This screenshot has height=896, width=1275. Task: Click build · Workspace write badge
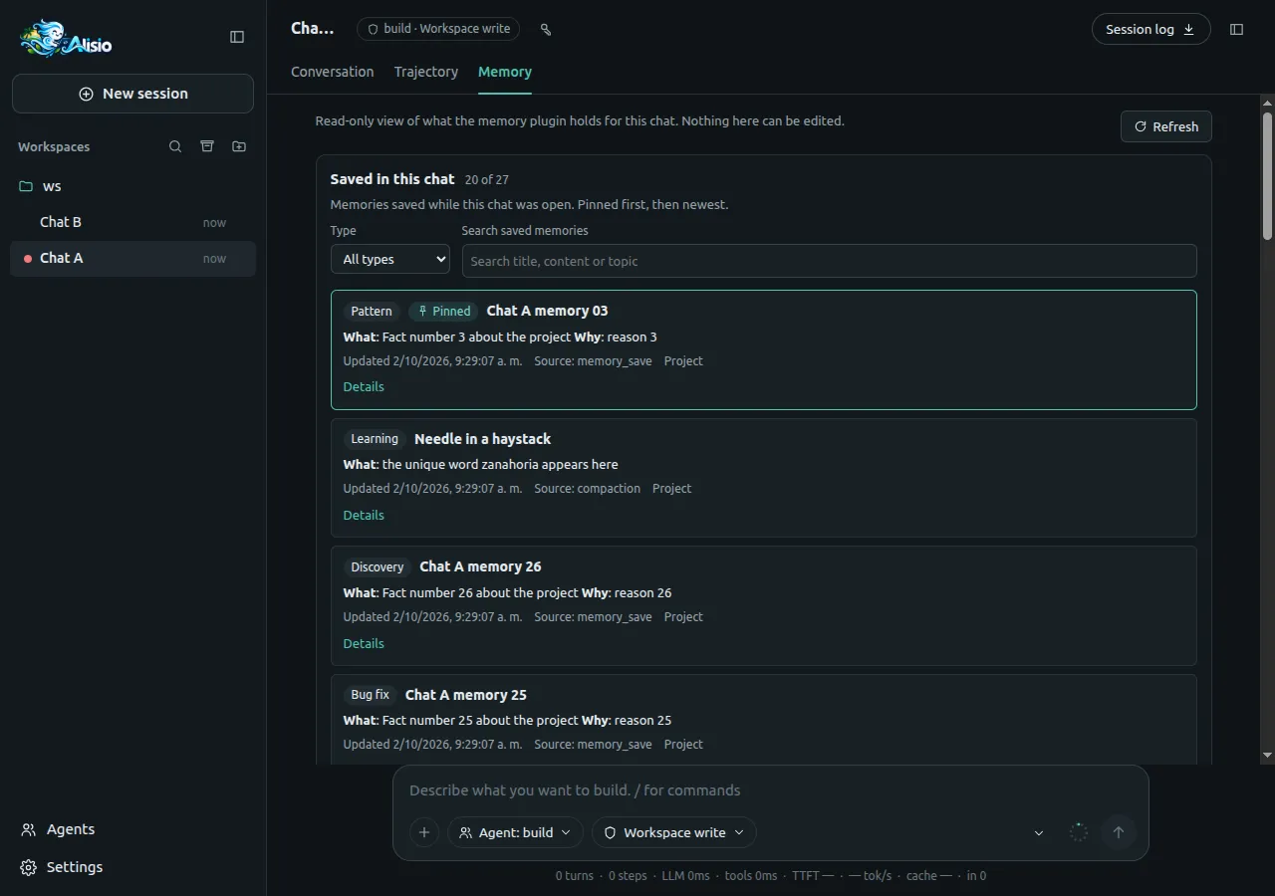[x=439, y=29]
